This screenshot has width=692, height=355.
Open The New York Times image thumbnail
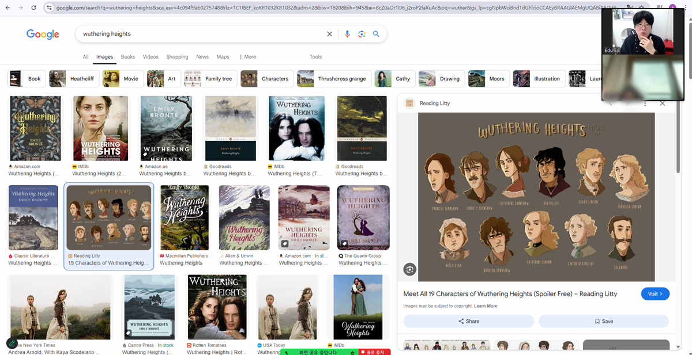[61, 307]
